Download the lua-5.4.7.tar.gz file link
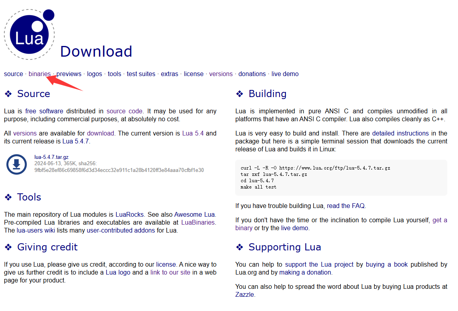Viewport: 458px width, 311px height. coord(51,157)
